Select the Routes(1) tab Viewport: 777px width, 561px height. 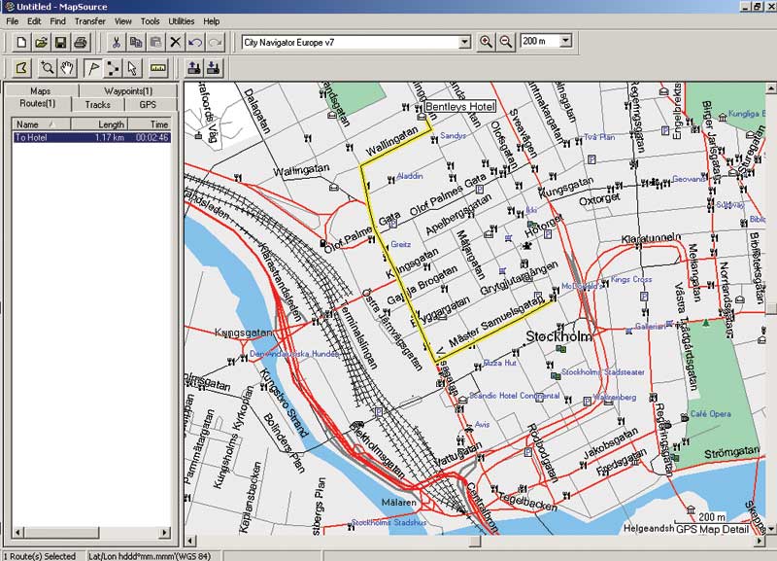pyautogui.click(x=38, y=103)
